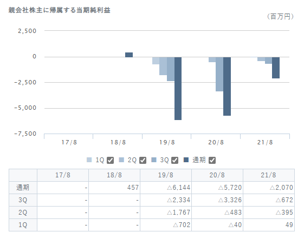Screen dimensions: 304x239
Task: Select the table cell △702
Action: 166,225
